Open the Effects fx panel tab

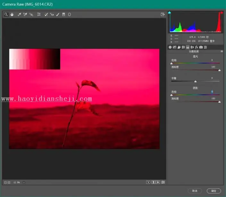click(x=197, y=47)
